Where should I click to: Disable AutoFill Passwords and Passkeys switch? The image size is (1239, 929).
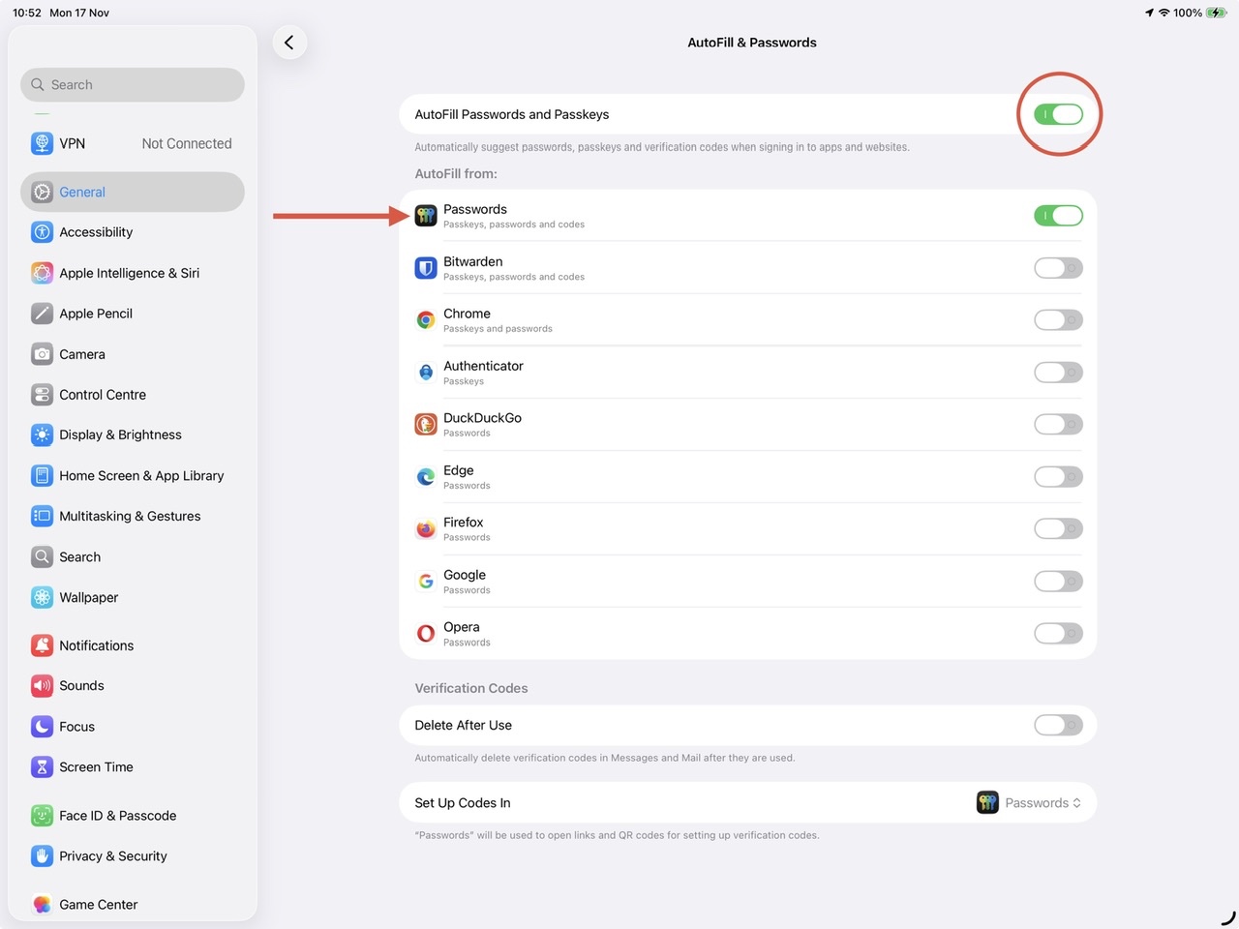1058,114
